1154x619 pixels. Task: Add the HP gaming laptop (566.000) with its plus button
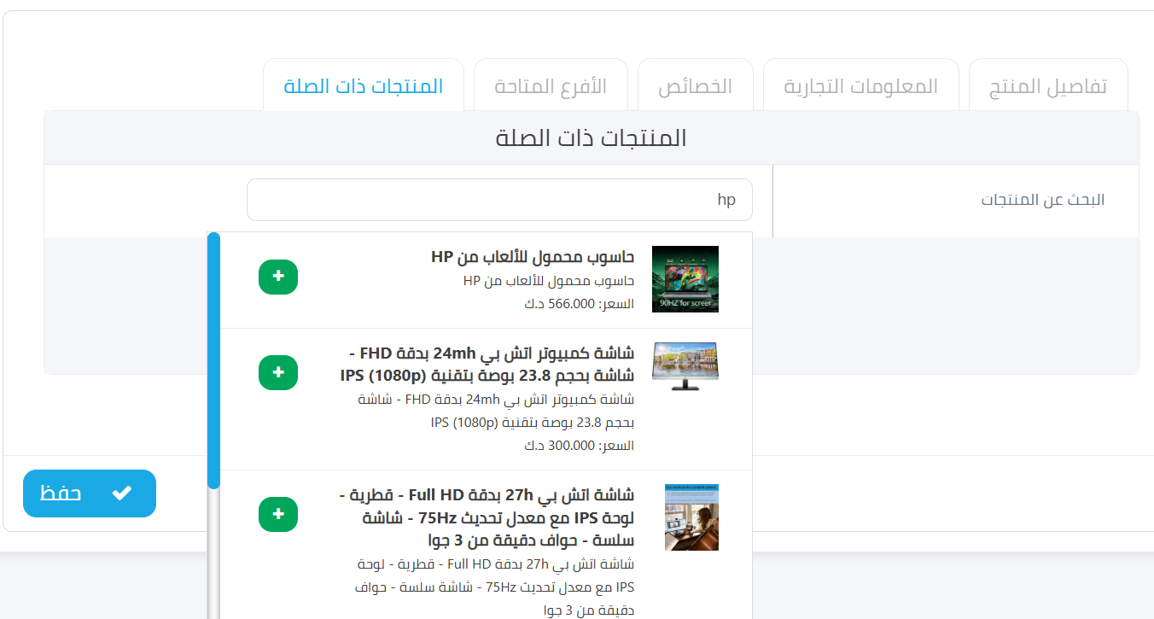pos(278,277)
